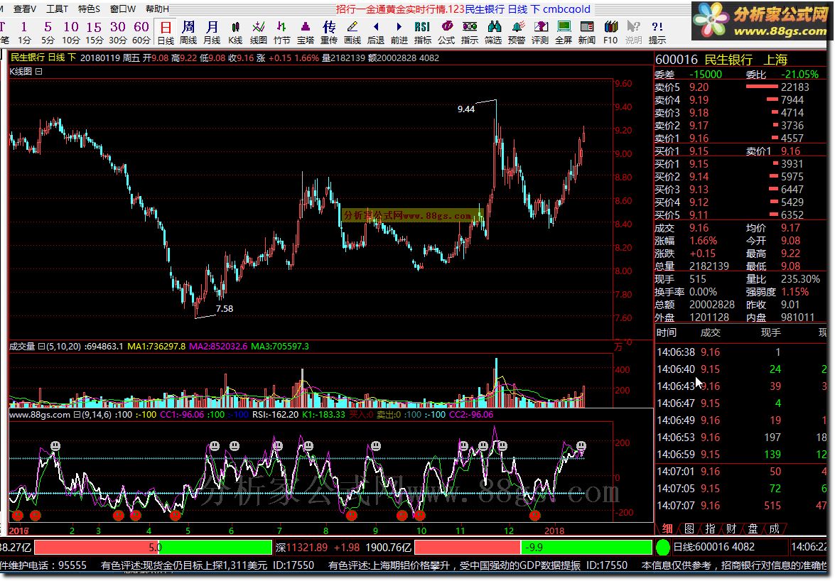Click the 分析家公式网 logo banner
The height and width of the screenshot is (581, 835).
click(760, 21)
